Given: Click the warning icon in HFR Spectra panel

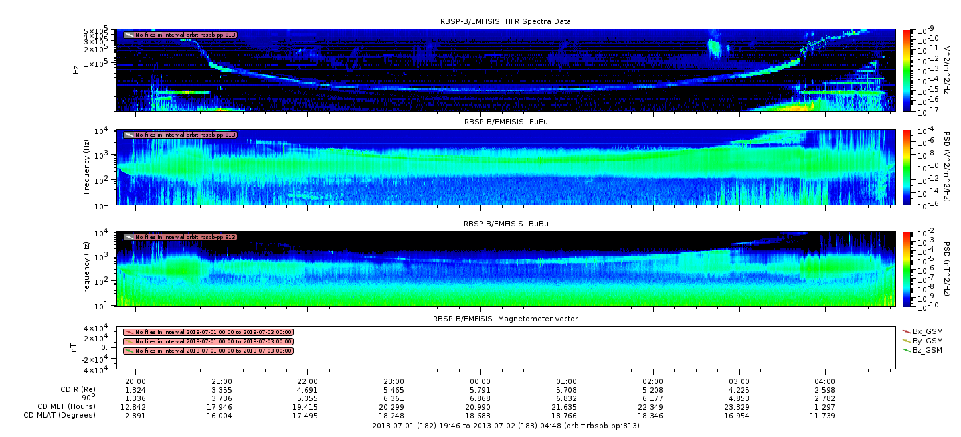Looking at the screenshot, I should [x=129, y=35].
